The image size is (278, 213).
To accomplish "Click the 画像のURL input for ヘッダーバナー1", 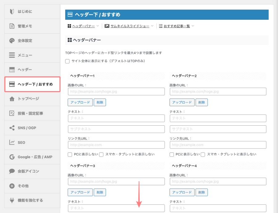I will coord(116,91).
